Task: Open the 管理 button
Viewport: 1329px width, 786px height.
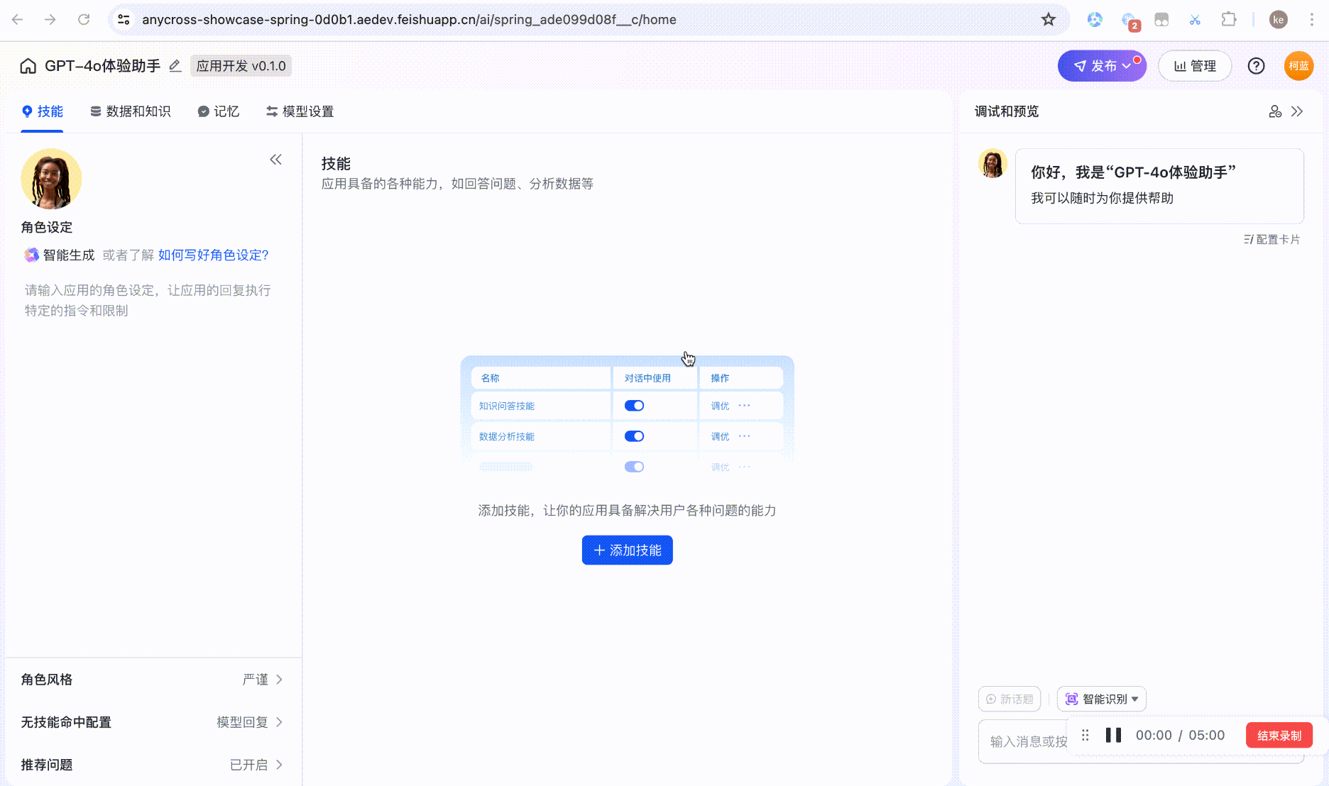Action: [x=1195, y=66]
